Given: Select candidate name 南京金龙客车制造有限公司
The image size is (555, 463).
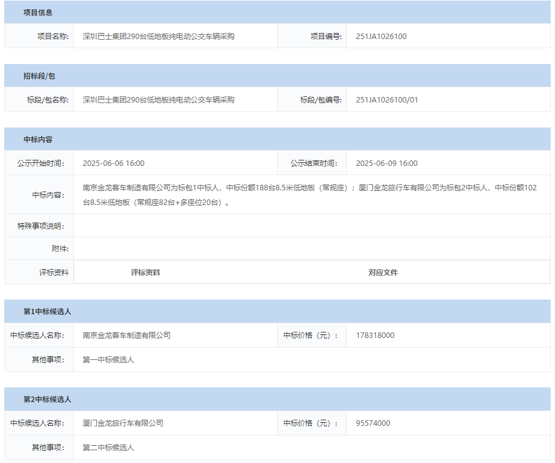Looking at the screenshot, I should click(127, 336).
